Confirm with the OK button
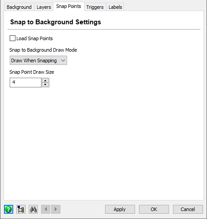The image size is (207, 219). [x=154, y=209]
